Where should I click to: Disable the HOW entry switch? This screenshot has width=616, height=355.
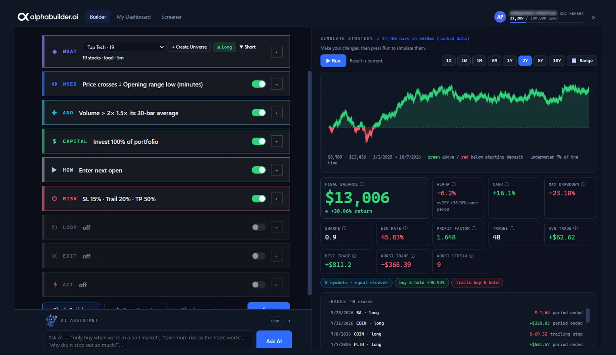258,170
